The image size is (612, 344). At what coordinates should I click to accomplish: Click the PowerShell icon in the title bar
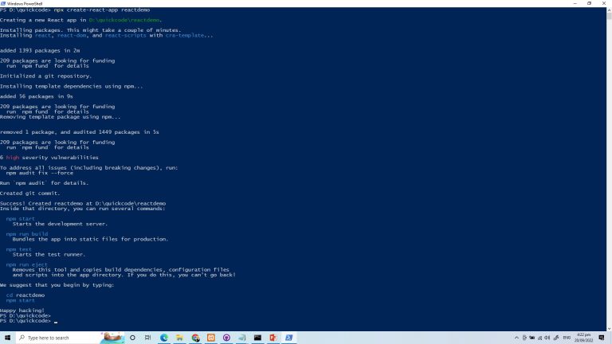click(3, 3)
